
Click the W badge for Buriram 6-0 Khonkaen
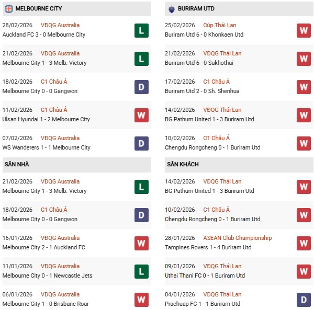[x=304, y=30]
